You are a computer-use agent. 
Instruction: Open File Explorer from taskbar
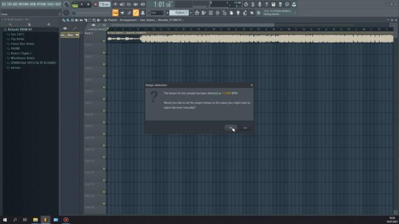pyautogui.click(x=36, y=220)
